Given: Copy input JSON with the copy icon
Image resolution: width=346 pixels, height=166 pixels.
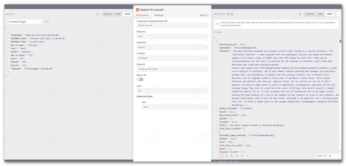Looking at the screenshot, I should (x=128, y=29).
